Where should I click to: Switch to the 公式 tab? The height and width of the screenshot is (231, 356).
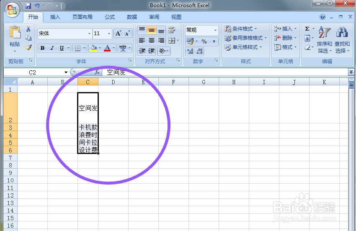[x=110, y=17]
